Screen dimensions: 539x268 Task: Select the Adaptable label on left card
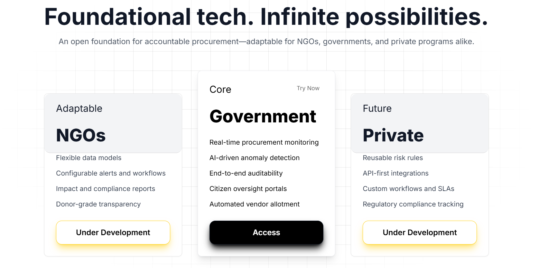point(79,109)
